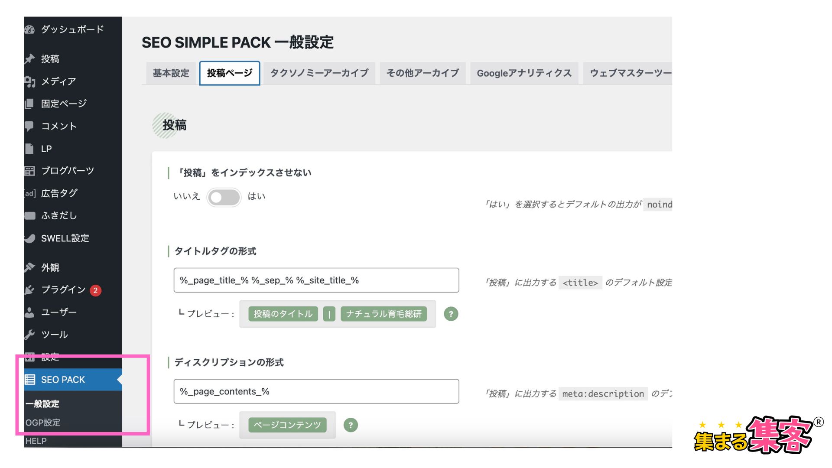Click the Dashboard gauge icon in the sidebar
This screenshot has height=468, width=832.
click(29, 29)
